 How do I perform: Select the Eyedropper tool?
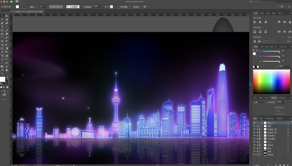[x=2, y=52]
